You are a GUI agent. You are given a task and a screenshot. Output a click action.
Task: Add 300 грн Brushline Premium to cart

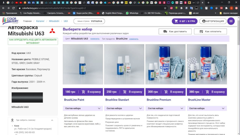[x=165, y=92]
